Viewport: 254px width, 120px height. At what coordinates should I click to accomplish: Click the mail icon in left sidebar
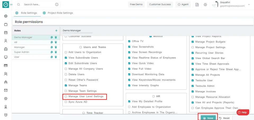pos(6,90)
